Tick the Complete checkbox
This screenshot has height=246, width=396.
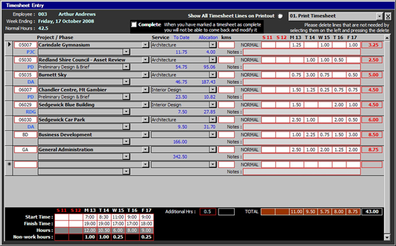[134, 25]
